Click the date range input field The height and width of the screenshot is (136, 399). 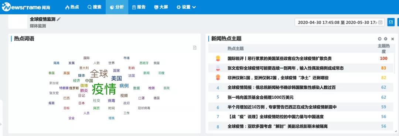click(340, 22)
